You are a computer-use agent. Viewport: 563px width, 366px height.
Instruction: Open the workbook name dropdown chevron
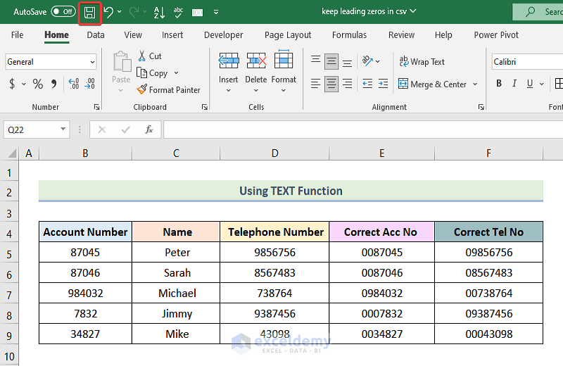[x=413, y=11]
